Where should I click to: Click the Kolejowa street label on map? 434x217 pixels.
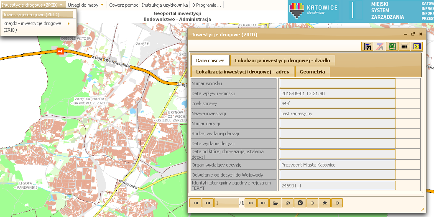(x=128, y=184)
